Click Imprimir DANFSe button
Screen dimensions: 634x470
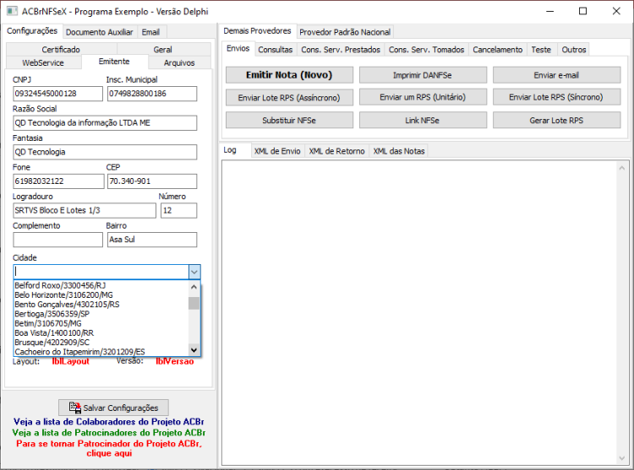pos(423,75)
